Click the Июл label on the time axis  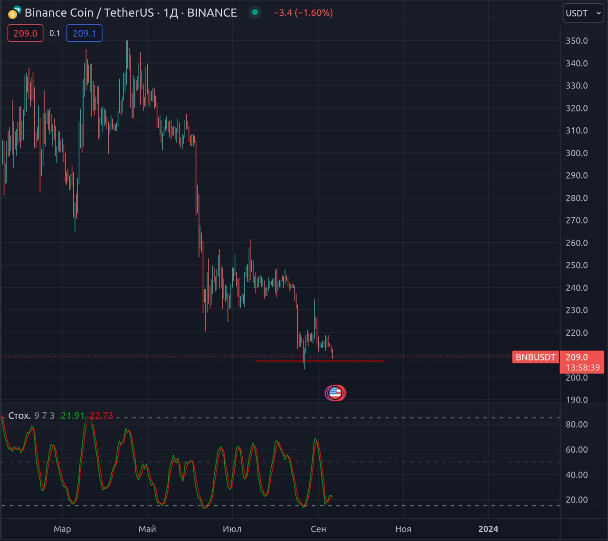tap(232, 529)
